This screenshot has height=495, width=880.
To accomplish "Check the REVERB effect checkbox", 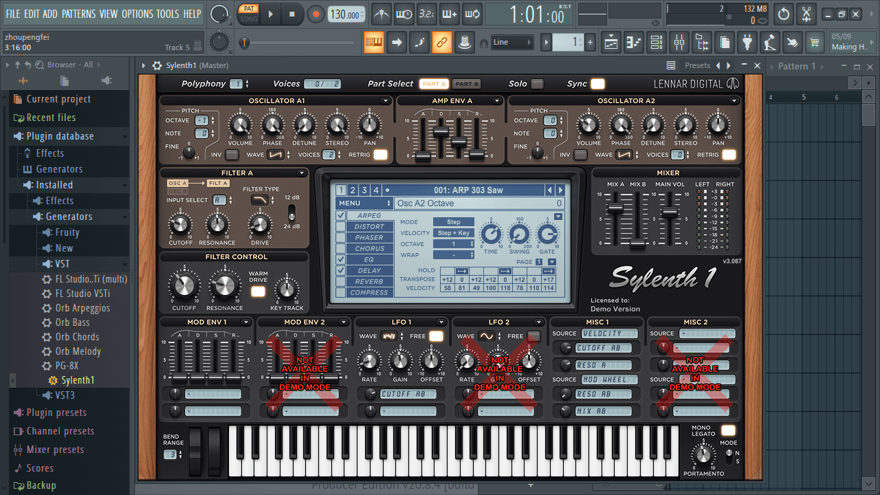I will tap(340, 282).
